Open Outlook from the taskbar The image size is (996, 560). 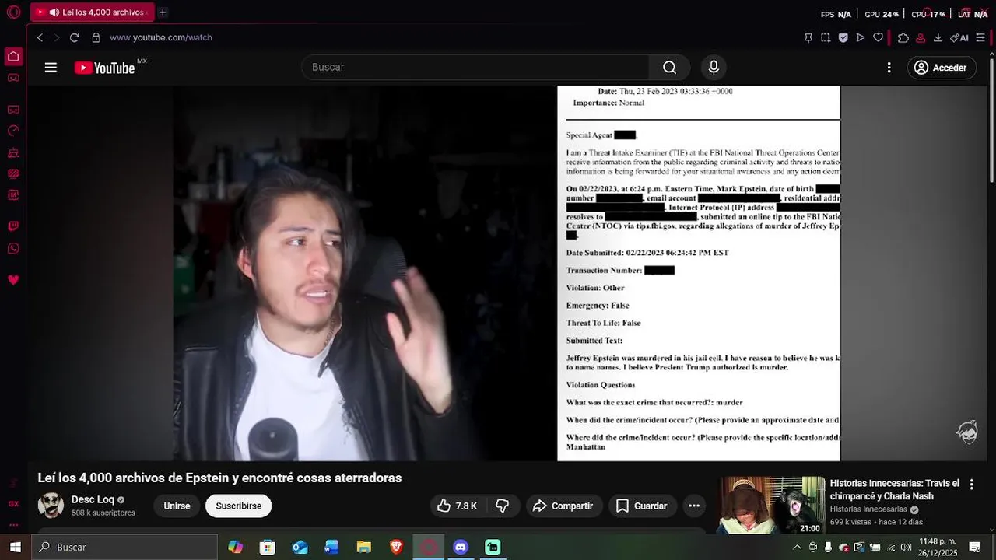[300, 547]
